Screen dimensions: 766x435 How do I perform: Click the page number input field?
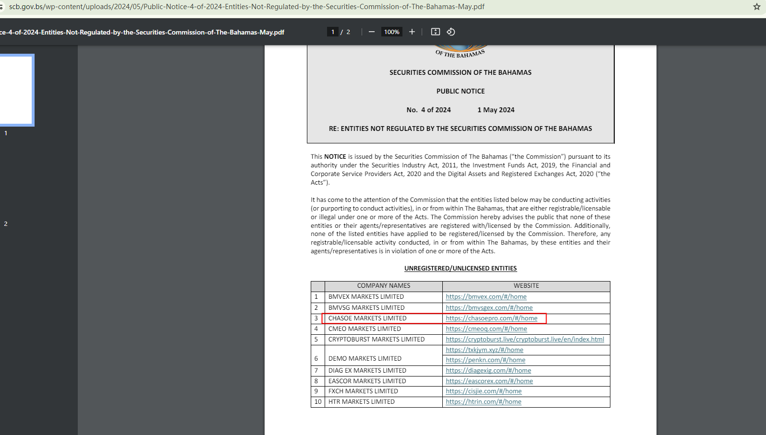pos(332,32)
